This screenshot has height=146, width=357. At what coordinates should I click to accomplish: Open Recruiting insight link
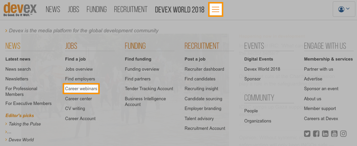click(201, 89)
